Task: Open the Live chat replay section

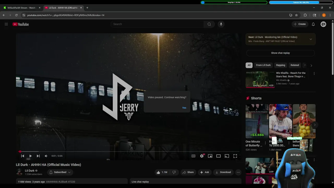Action: tap(186, 182)
